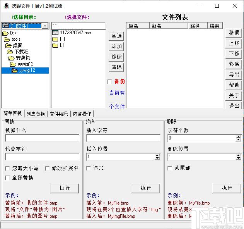Image resolution: width=244 pixels, height=229 pixels.
Task: Select the highlighted yywjgj12 tree item
Action: [x=25, y=71]
